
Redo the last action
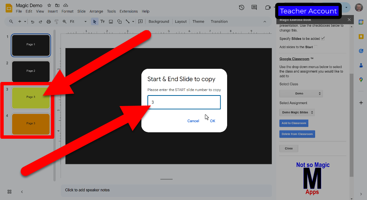tap(40, 21)
